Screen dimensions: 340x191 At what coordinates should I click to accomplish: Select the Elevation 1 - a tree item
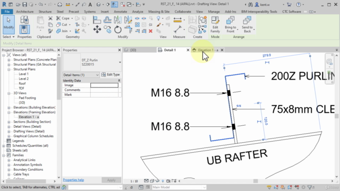click(x=29, y=117)
